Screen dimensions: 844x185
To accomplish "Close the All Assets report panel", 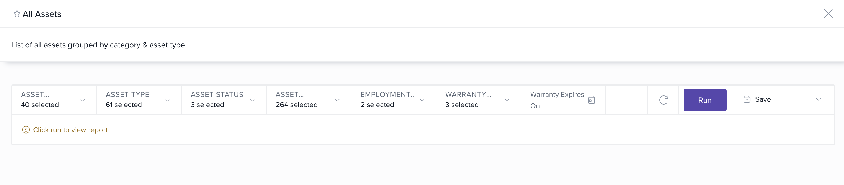I will (x=828, y=14).
